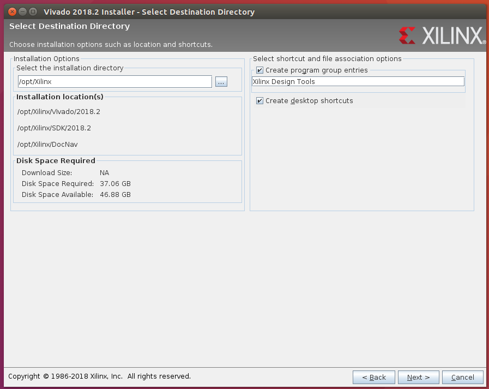The height and width of the screenshot is (389, 489).
Task: Toggle Create desktop shortcuts checkbox
Action: point(259,101)
